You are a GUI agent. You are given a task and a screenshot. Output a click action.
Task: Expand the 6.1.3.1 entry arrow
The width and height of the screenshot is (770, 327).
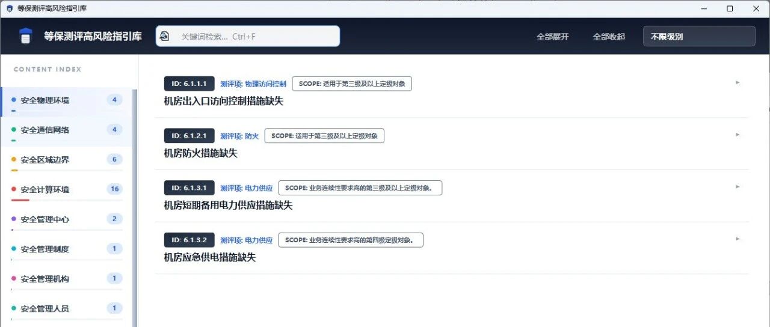738,187
